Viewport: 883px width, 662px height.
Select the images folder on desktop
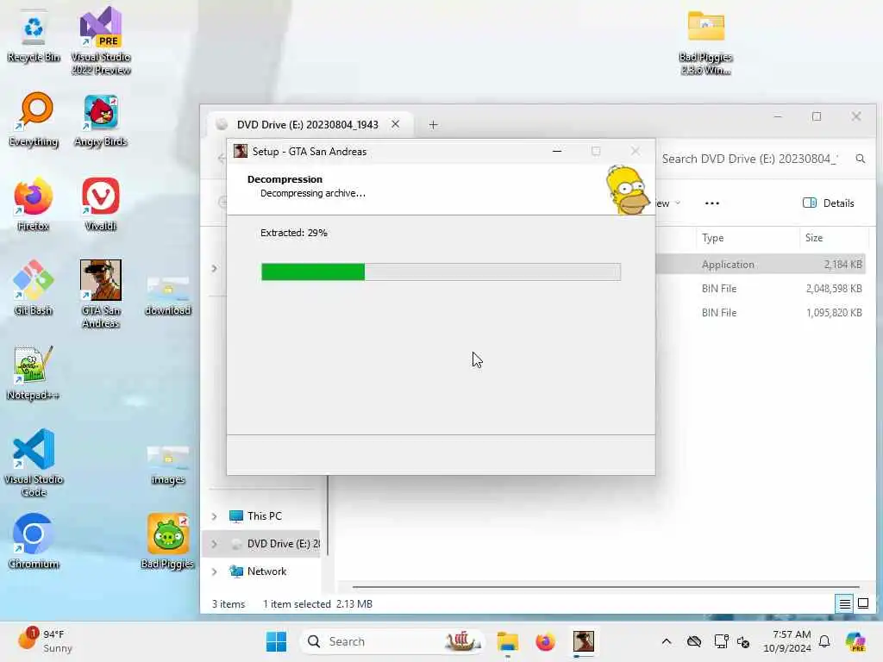point(168,464)
